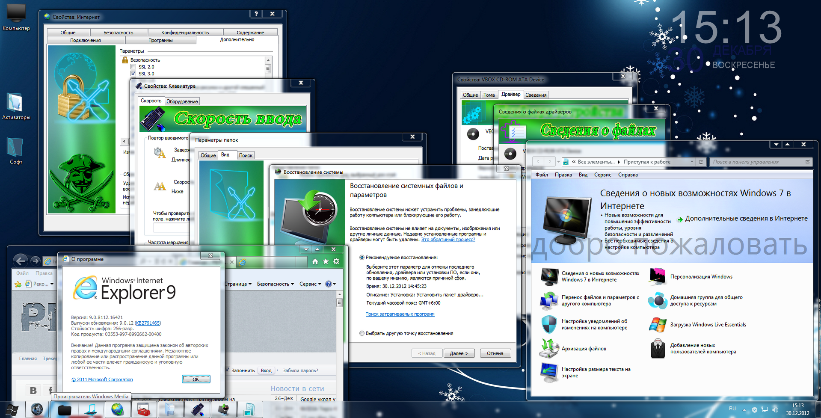Viewport: 821px width, 418px height.
Task: Switch to Оборудование tab in keyboard properties
Action: pos(182,101)
